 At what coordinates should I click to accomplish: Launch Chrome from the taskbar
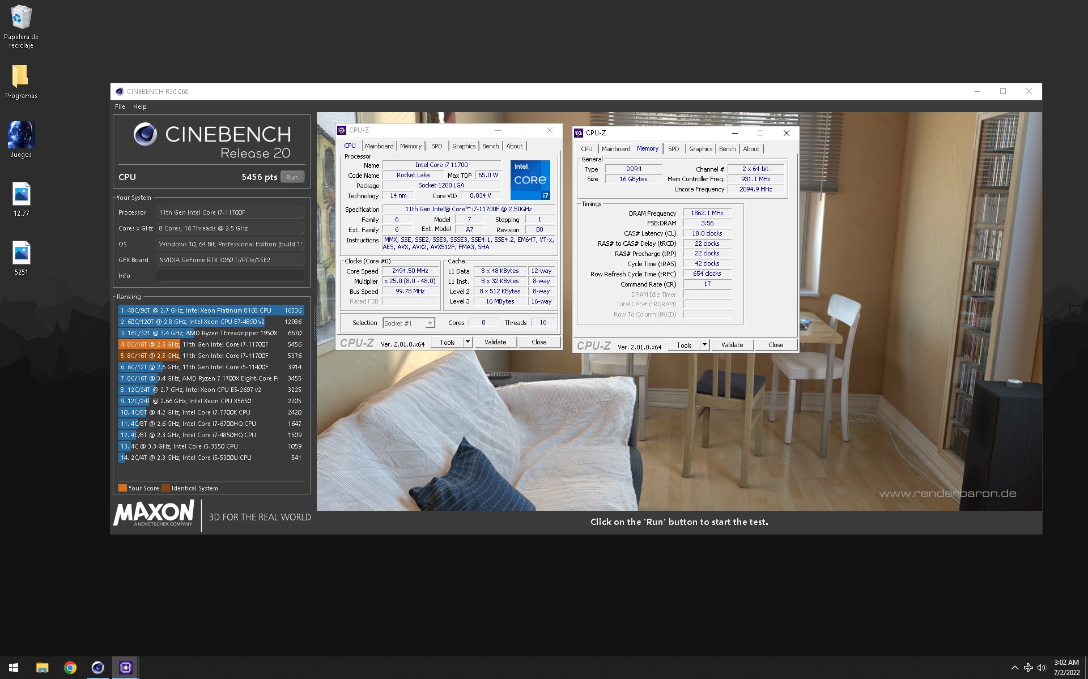tap(70, 668)
